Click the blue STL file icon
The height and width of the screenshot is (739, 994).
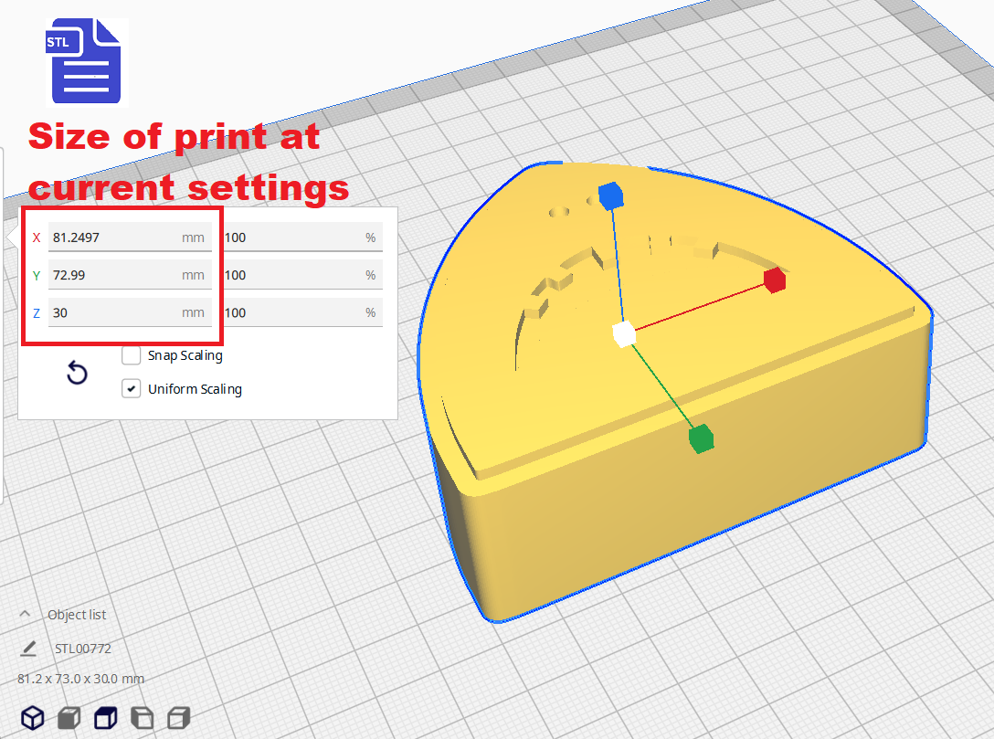[x=85, y=60]
